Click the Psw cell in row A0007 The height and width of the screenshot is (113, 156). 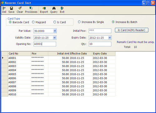coord(40,82)
